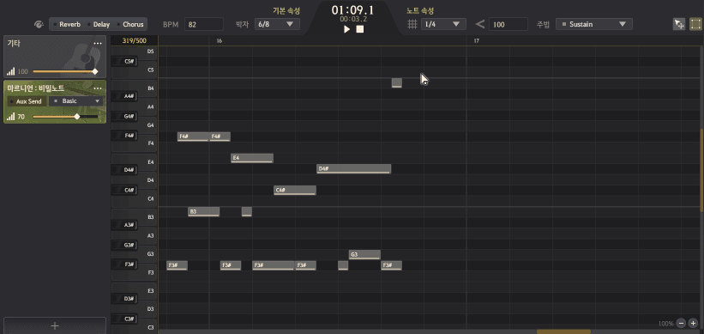Viewport: 704px width, 334px height.
Task: Click the grid snap icon
Action: 412,24
